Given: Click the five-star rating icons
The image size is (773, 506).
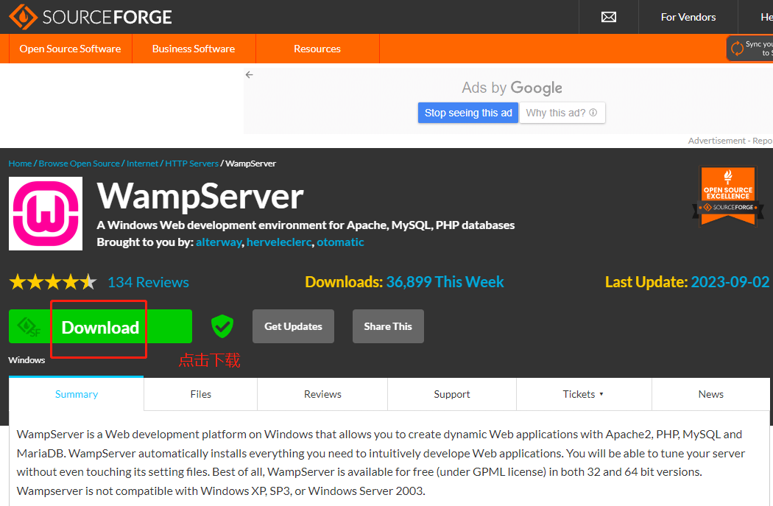Looking at the screenshot, I should 53,282.
